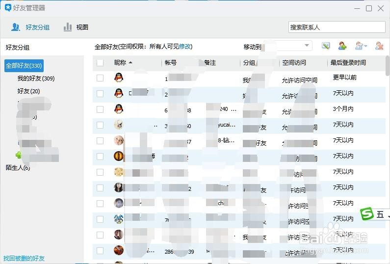The height and width of the screenshot is (264, 390).
Task: Click the 帐号 column header
Action: click(x=171, y=63)
